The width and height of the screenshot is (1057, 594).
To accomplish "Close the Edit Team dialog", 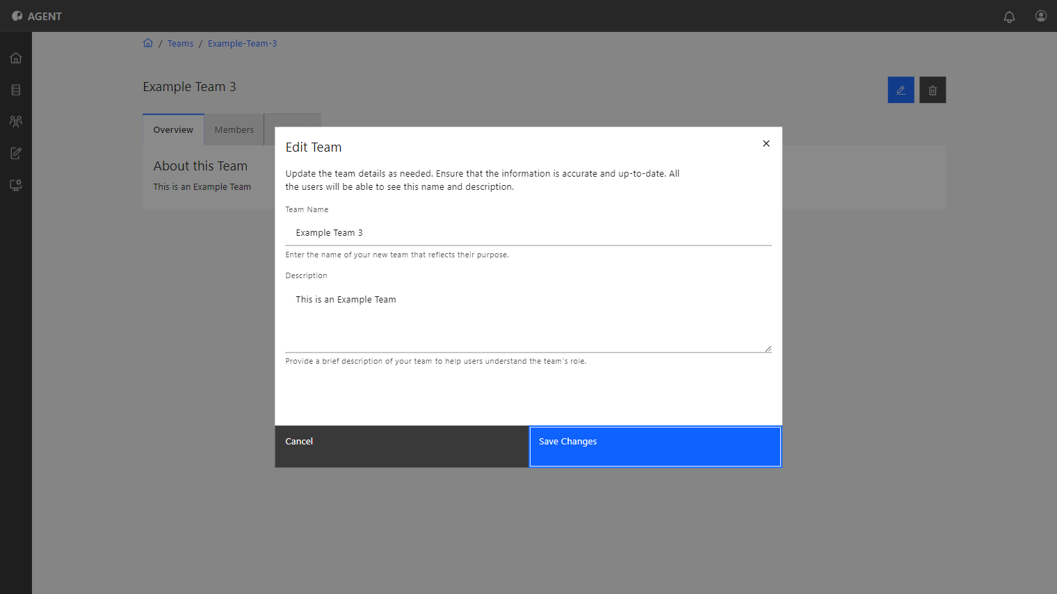I will tap(766, 143).
